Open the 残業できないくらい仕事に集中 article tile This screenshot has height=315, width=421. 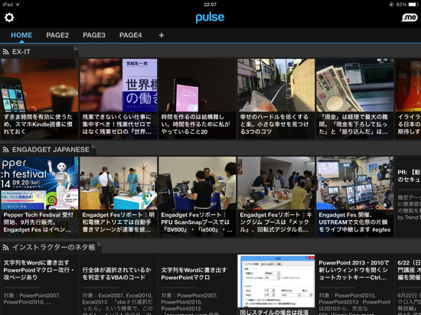click(x=119, y=99)
